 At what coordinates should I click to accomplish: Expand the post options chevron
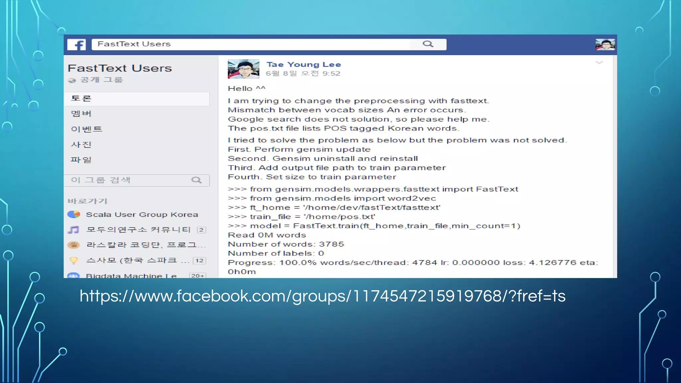tap(599, 63)
